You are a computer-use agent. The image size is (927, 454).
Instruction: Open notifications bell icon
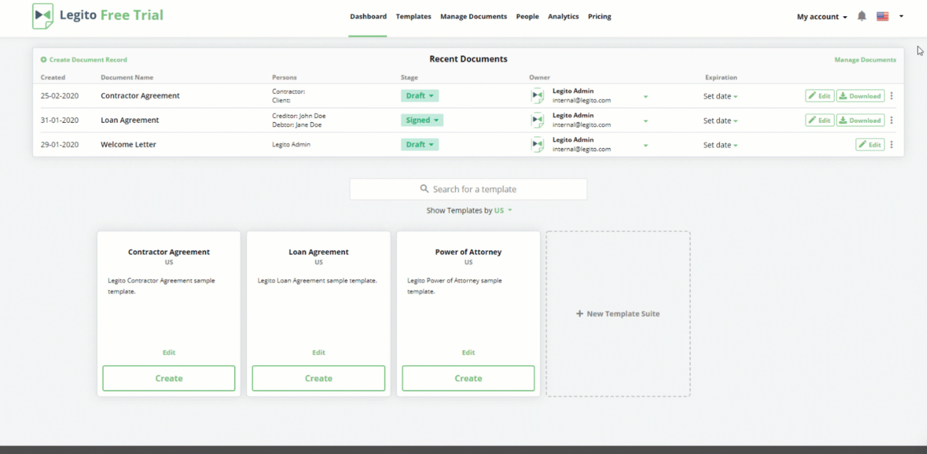pos(861,16)
